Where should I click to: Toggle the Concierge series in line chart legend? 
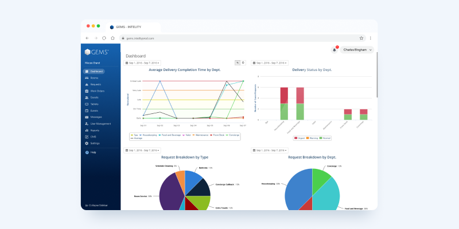(x=232, y=135)
